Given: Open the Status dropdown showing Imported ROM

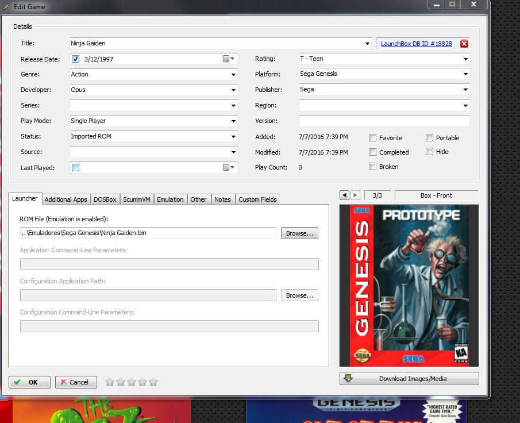Looking at the screenshot, I should pyautogui.click(x=233, y=136).
